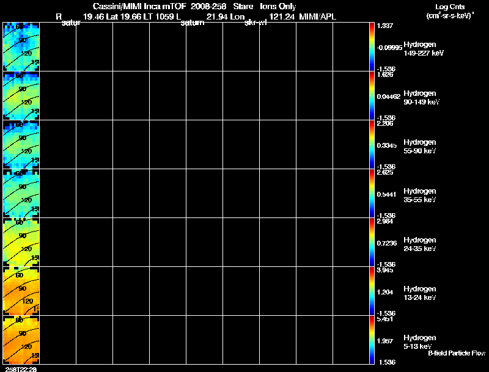This screenshot has height=372, width=489.
Task: Click the Hydrogen 24-35 keV image thumbnail
Action: [21, 243]
